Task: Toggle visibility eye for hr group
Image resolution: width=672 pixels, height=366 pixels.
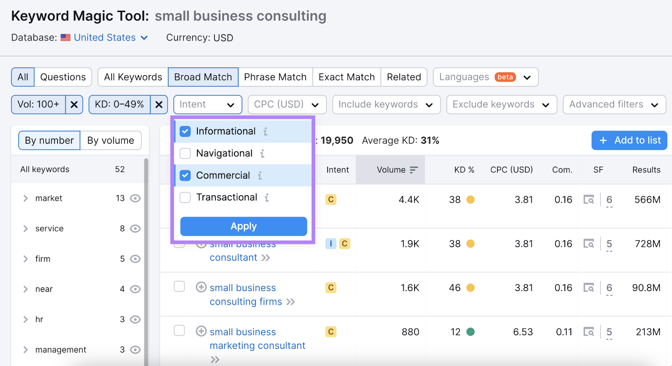Action: tap(135, 319)
